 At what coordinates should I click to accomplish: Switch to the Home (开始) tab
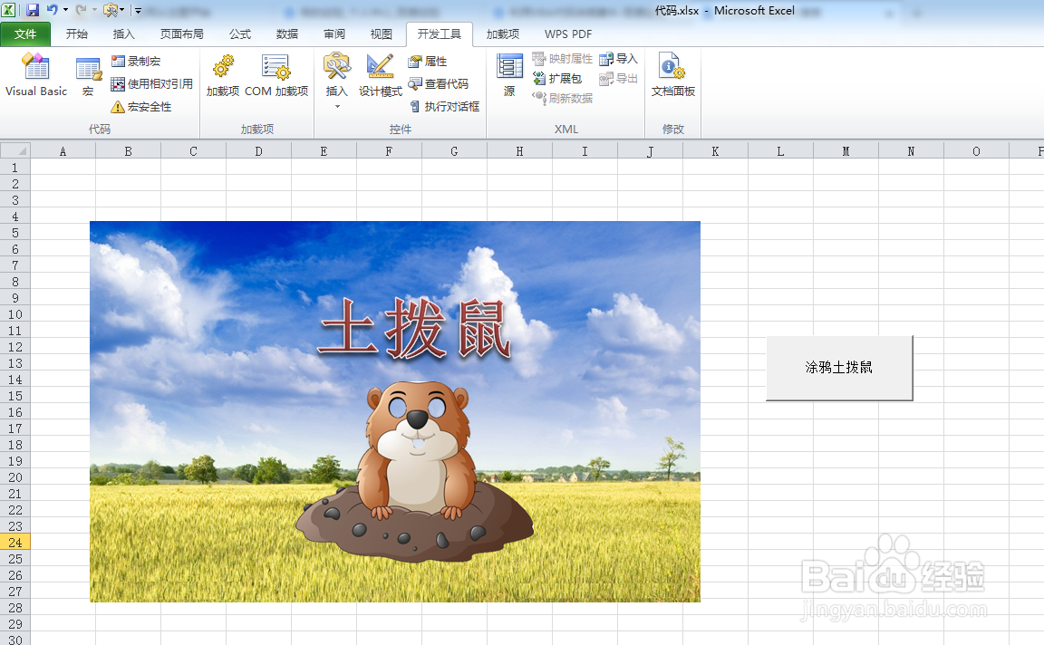(x=76, y=34)
